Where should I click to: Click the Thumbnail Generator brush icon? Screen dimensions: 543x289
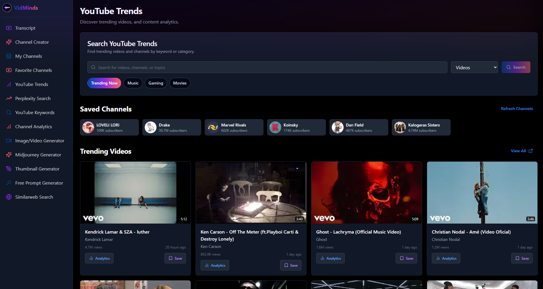coord(9,169)
